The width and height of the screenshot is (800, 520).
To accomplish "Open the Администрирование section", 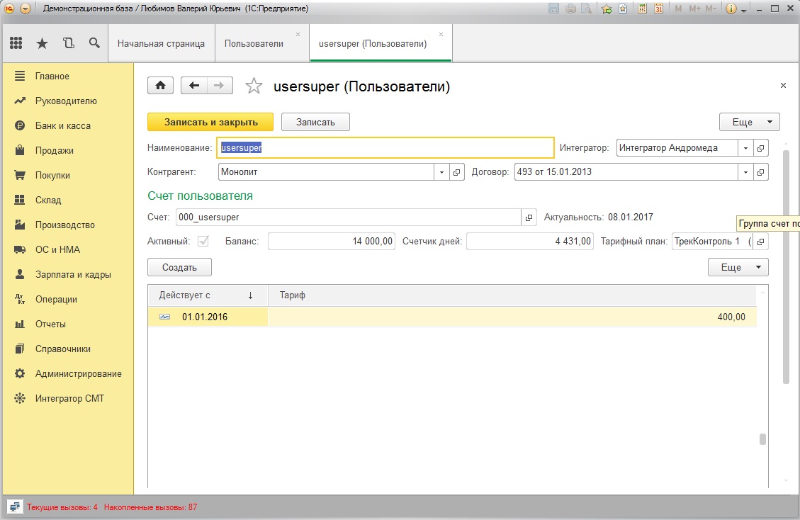I will click(78, 373).
